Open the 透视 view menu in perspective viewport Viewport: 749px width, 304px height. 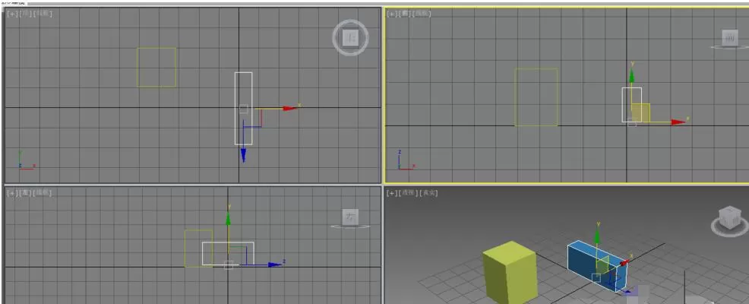point(408,193)
